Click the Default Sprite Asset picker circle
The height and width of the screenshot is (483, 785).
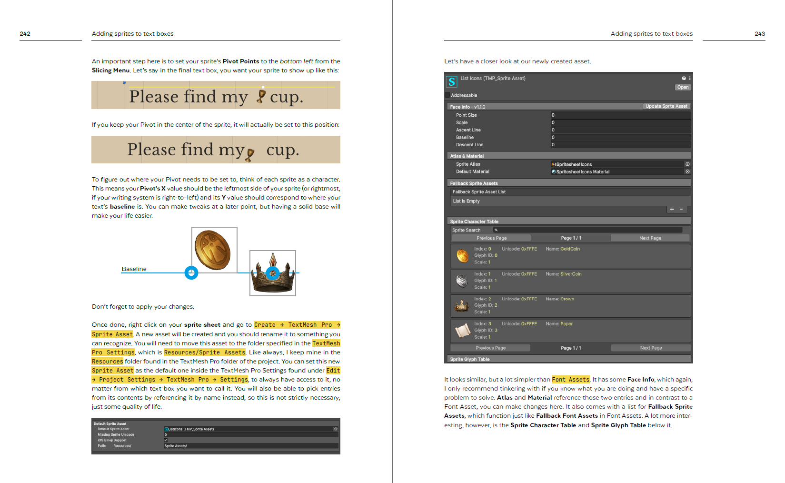click(336, 429)
